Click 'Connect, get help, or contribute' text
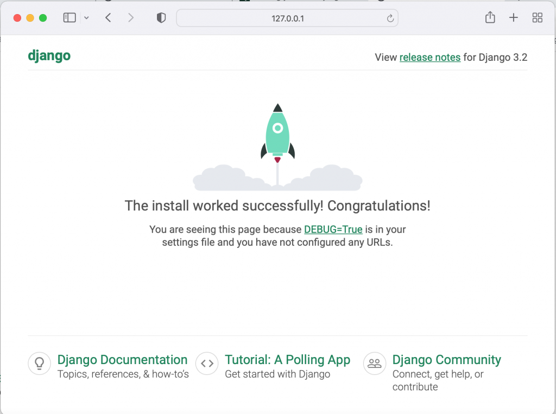The image size is (556, 414). 438,380
